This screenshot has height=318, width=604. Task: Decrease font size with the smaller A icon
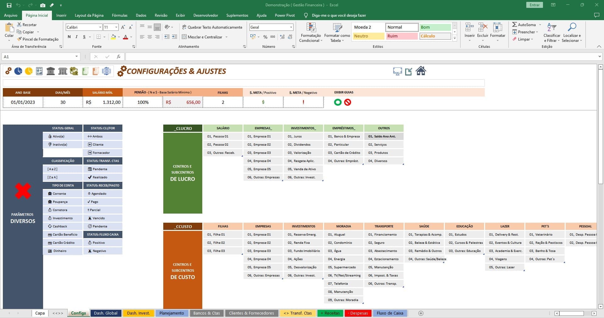tap(131, 27)
